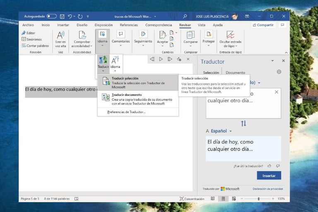
Task: Open the Seguimiento dropdown
Action: tap(143, 46)
